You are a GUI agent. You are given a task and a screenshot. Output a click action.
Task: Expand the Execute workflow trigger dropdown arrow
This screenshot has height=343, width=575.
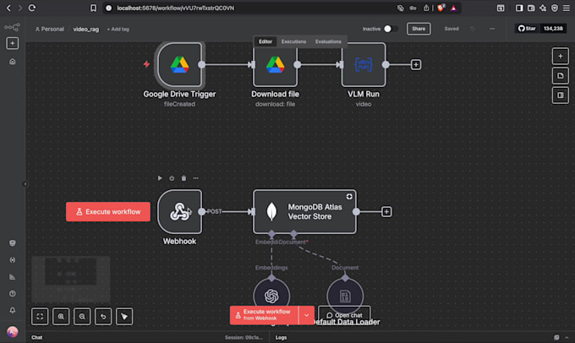[307, 315]
